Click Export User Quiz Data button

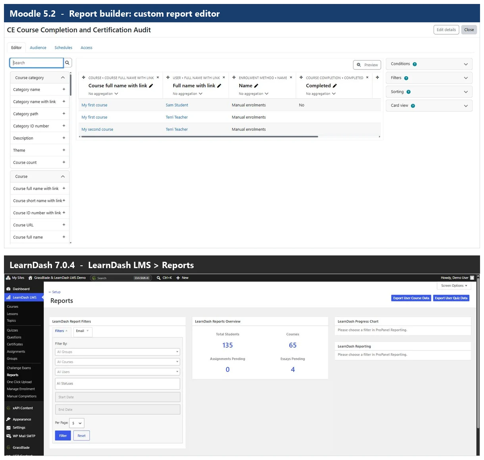(x=451, y=298)
